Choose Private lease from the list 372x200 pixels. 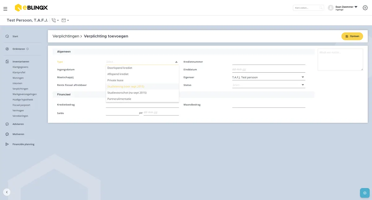(142, 80)
